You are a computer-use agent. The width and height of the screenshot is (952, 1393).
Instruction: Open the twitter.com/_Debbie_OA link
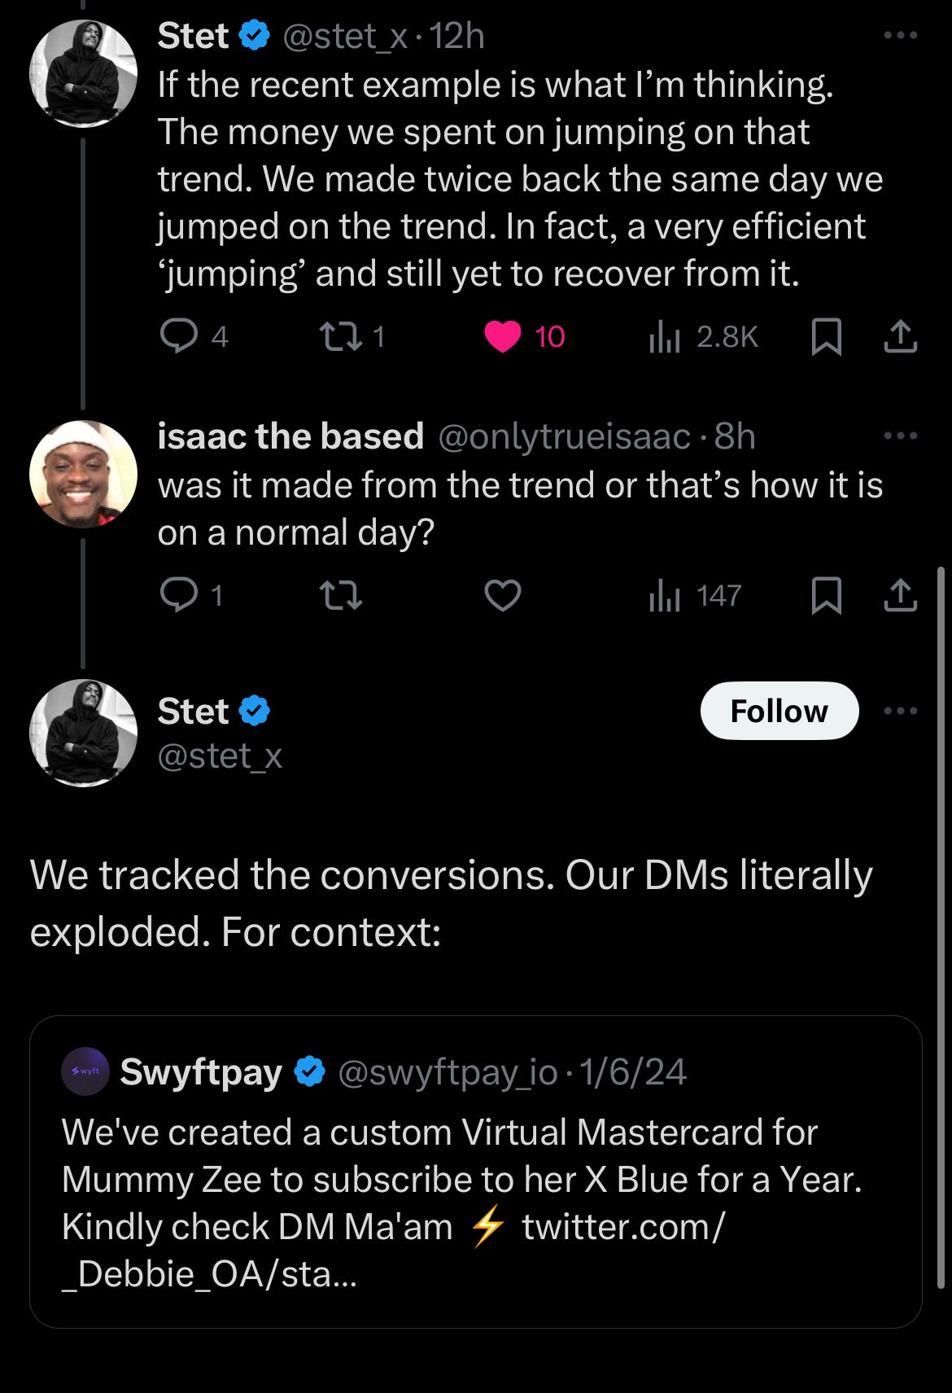(x=622, y=1227)
